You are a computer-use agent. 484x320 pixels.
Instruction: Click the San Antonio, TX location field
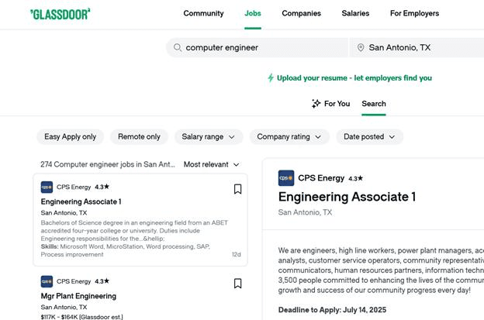point(417,47)
